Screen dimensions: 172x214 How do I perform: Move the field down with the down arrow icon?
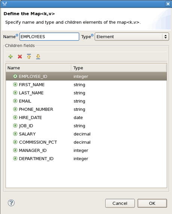click(x=38, y=57)
